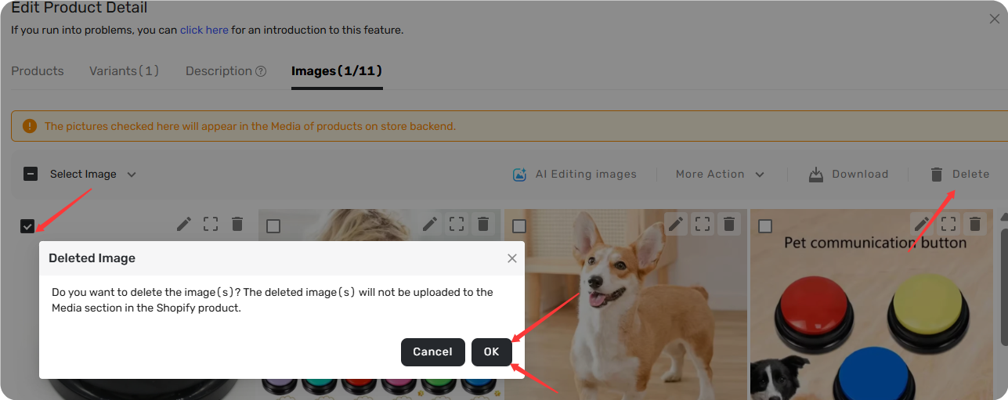Screen dimensions: 1008x400
Task: Expand the Select Image dropdown
Action: tap(132, 175)
